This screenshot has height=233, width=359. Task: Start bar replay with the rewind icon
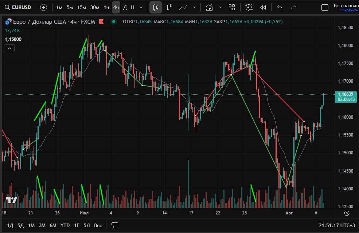[263, 7]
